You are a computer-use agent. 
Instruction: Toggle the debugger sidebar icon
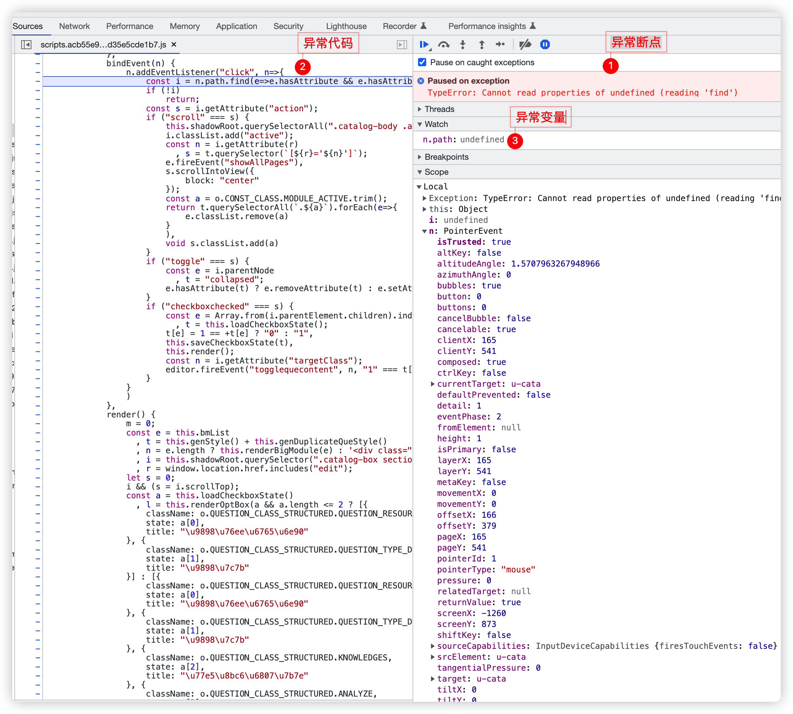(x=402, y=45)
